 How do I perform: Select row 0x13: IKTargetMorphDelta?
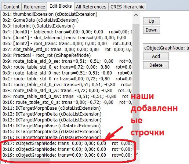(x=67, y=120)
